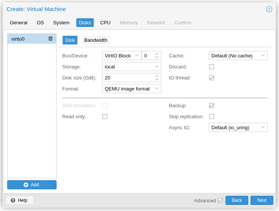Screen dimensions: 279x211
Task: Click the plus icon on Add button
Action: click(26, 185)
